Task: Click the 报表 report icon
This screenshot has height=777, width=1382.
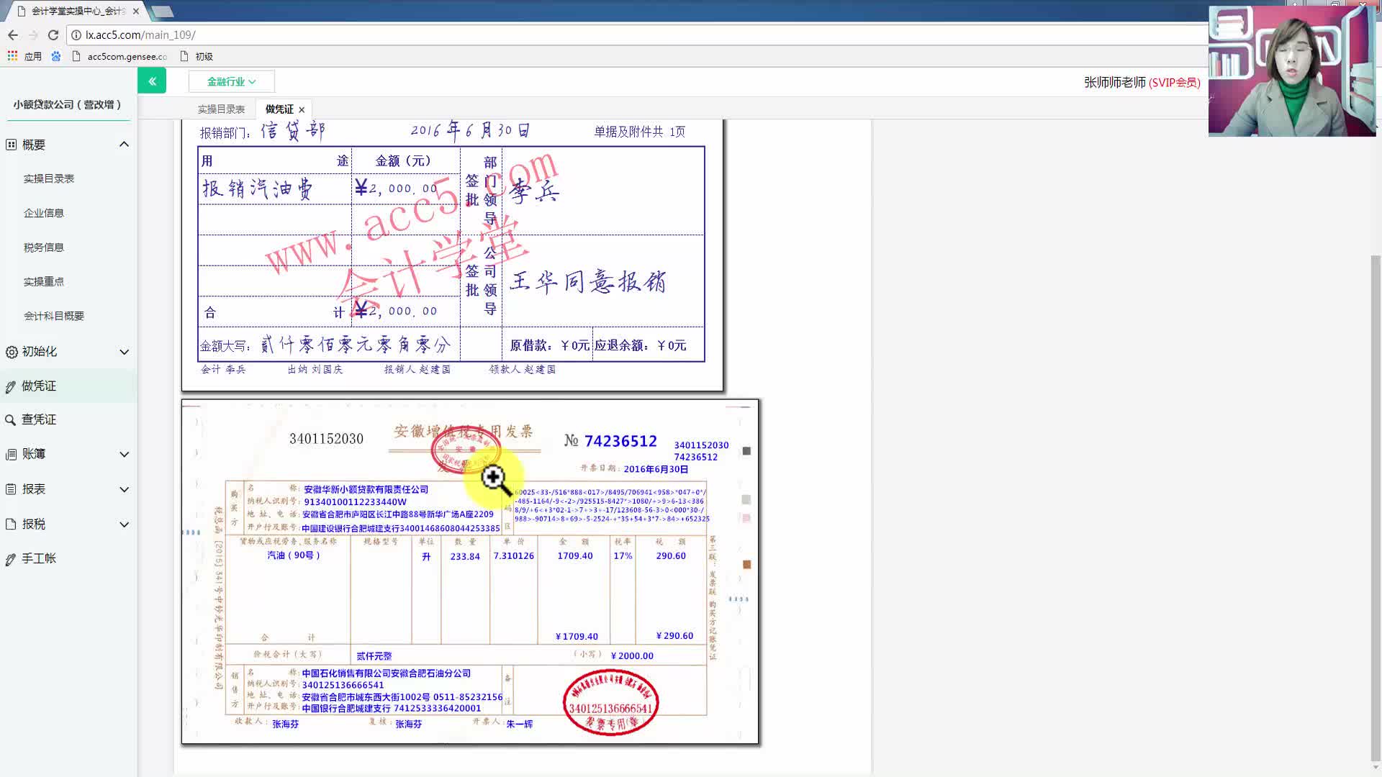Action: [10, 489]
